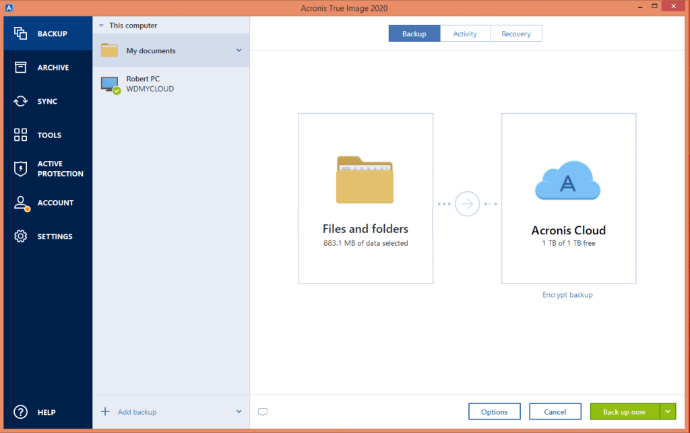Screen dimensions: 690x433
Task: Close the Acronis True Image window
Action: pos(673,6)
